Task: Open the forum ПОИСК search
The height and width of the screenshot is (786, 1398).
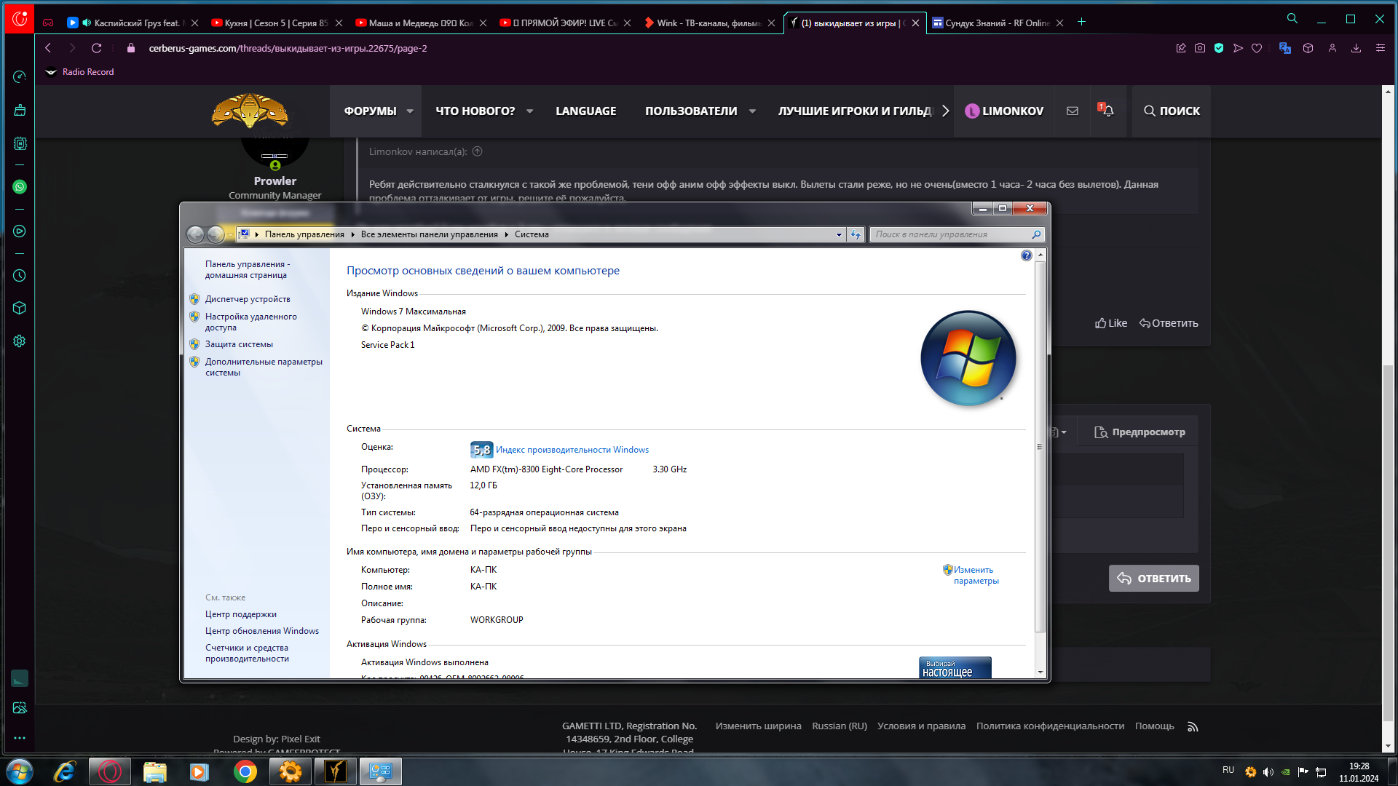Action: click(x=1172, y=111)
